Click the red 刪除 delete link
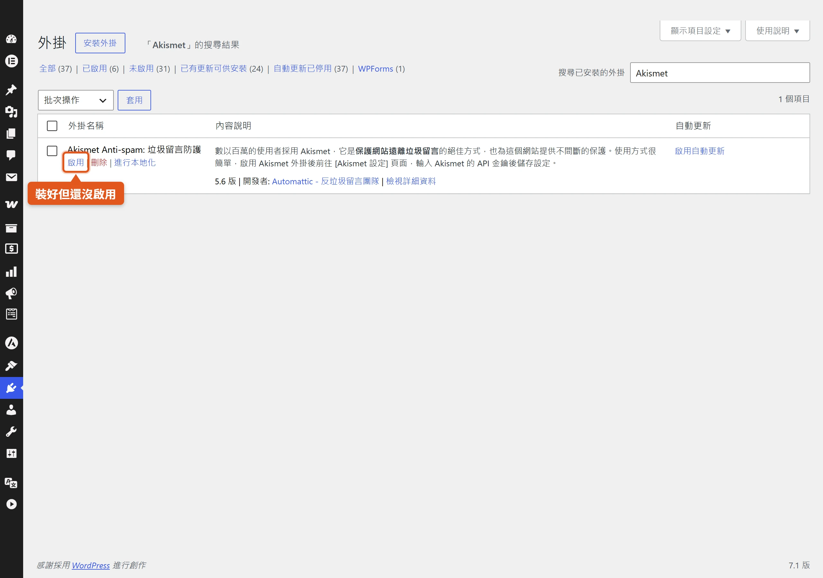The width and height of the screenshot is (823, 578). 99,162
